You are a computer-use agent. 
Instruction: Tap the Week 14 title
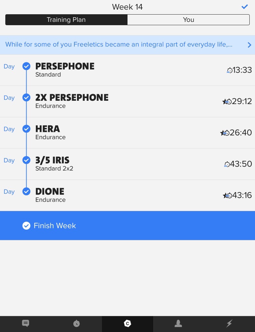pos(127,7)
